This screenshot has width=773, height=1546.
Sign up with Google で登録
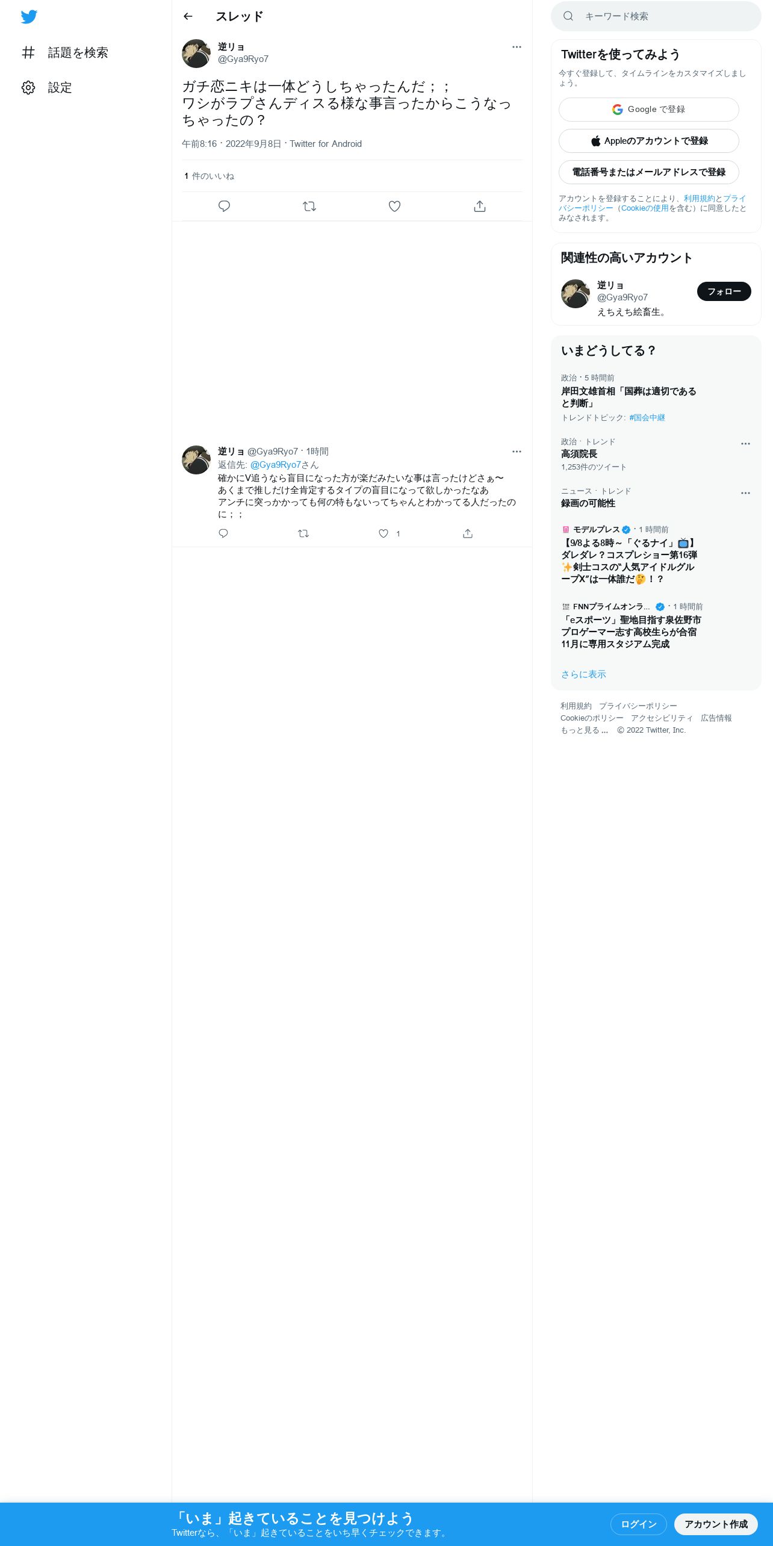(x=649, y=110)
